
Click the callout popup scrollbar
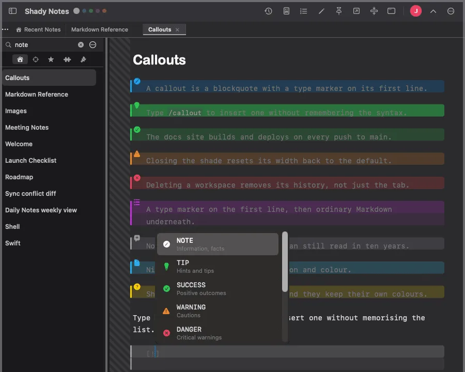coord(285,261)
